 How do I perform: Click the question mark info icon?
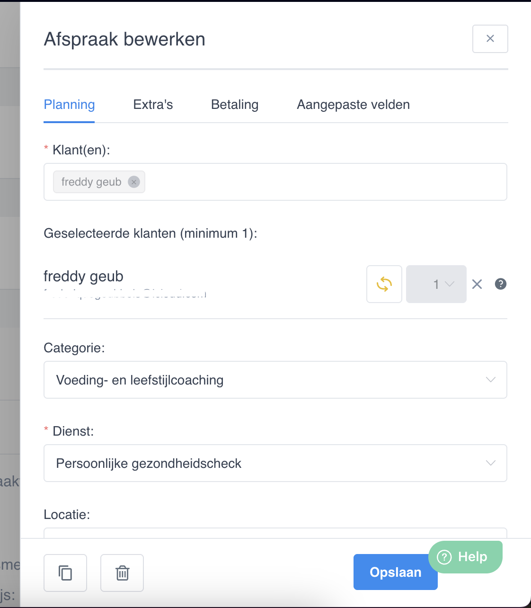(x=500, y=284)
